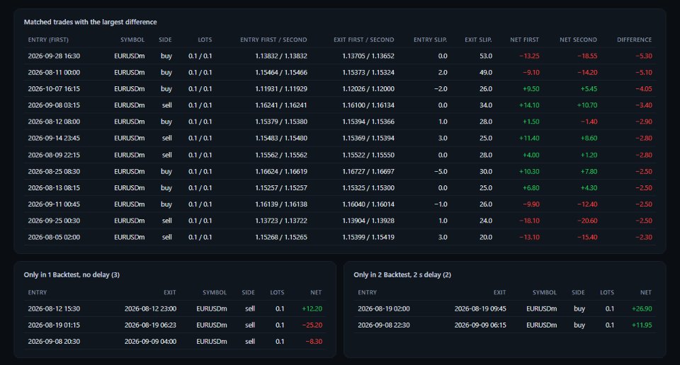This screenshot has height=365, width=680.
Task: Click exit time 2026-09-09 06:15
Action: click(480, 325)
